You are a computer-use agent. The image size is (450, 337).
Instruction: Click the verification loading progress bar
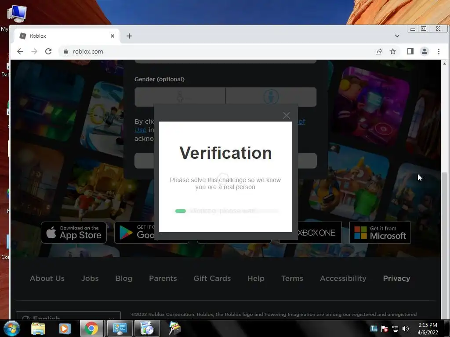pyautogui.click(x=227, y=211)
